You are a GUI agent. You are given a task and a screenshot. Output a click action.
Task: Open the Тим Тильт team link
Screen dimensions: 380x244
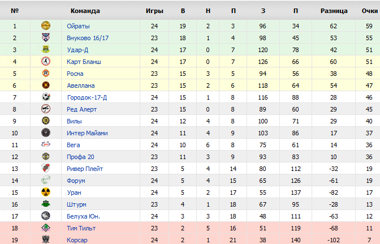click(x=81, y=228)
